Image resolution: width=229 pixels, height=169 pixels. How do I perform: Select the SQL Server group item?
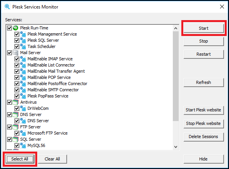tap(31, 139)
